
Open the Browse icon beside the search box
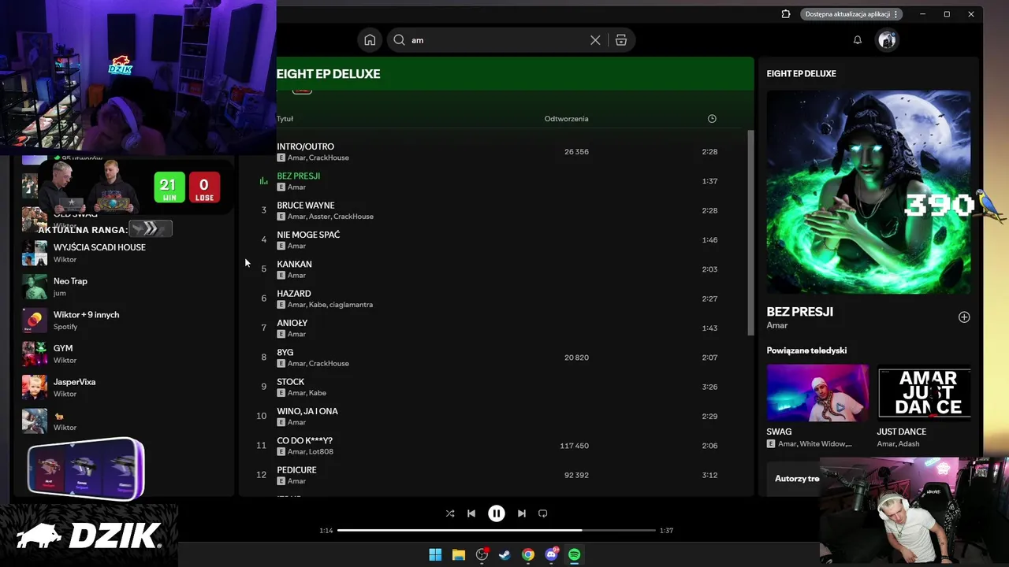pos(621,40)
